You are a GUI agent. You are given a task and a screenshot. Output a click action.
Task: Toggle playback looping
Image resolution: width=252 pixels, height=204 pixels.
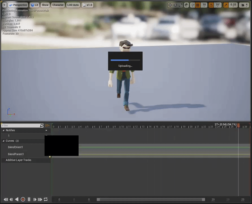coord(46,199)
